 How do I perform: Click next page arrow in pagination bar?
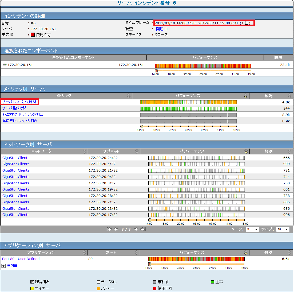tap(136, 230)
